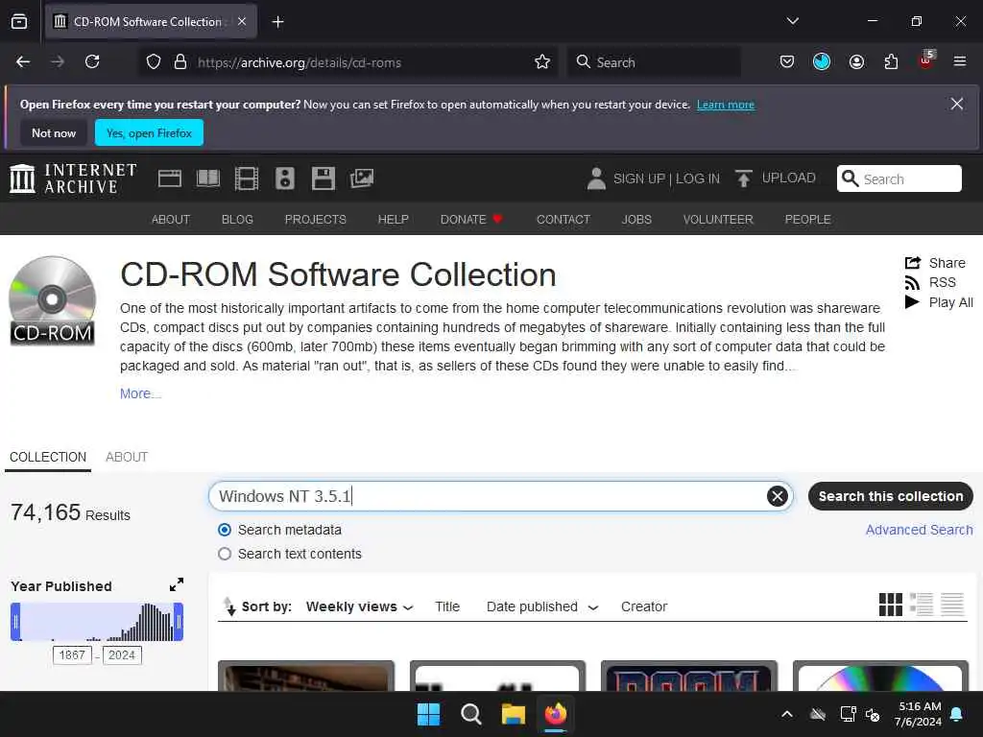The image size is (983, 737).
Task: Grab left year range slider handle
Action: [15, 622]
